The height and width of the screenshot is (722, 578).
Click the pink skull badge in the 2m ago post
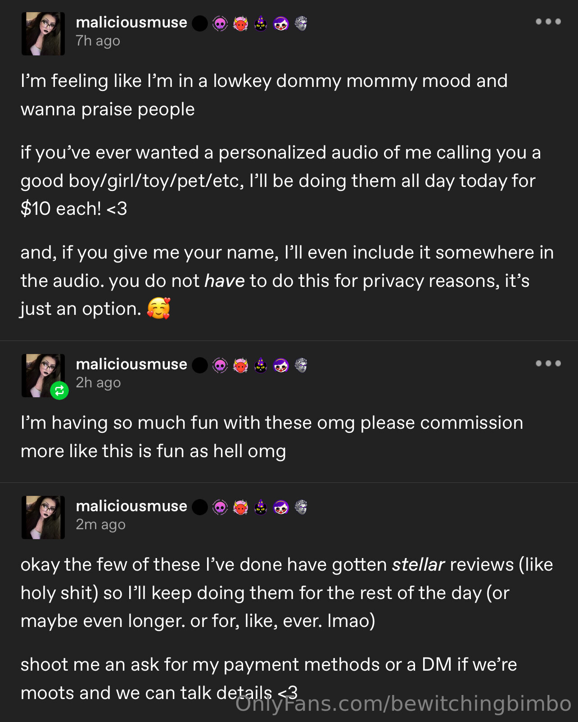pos(220,507)
